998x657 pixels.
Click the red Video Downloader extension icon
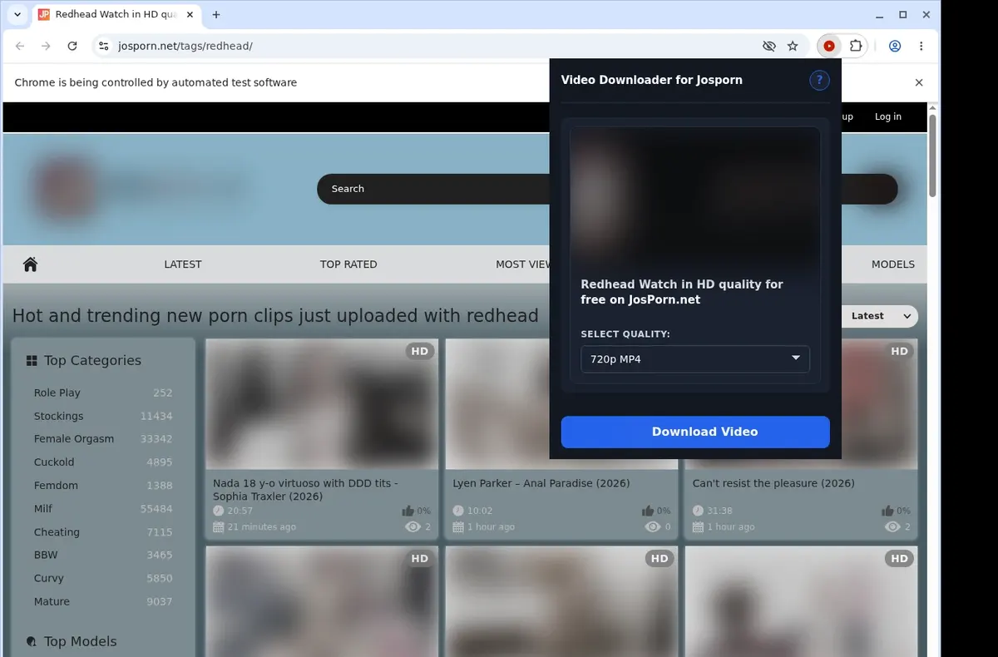tap(829, 47)
